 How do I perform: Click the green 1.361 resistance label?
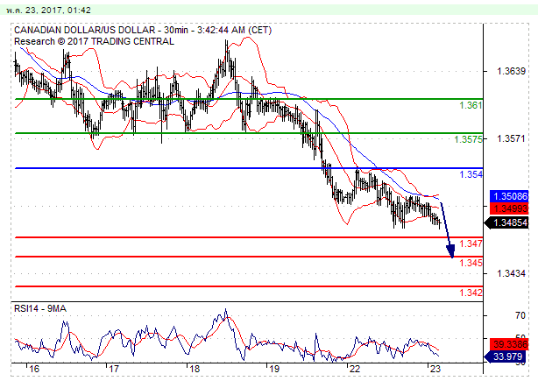pos(471,105)
